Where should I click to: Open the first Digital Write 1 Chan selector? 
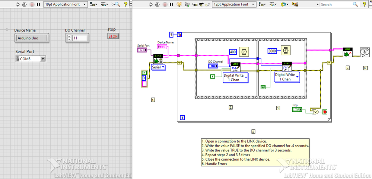(235, 77)
